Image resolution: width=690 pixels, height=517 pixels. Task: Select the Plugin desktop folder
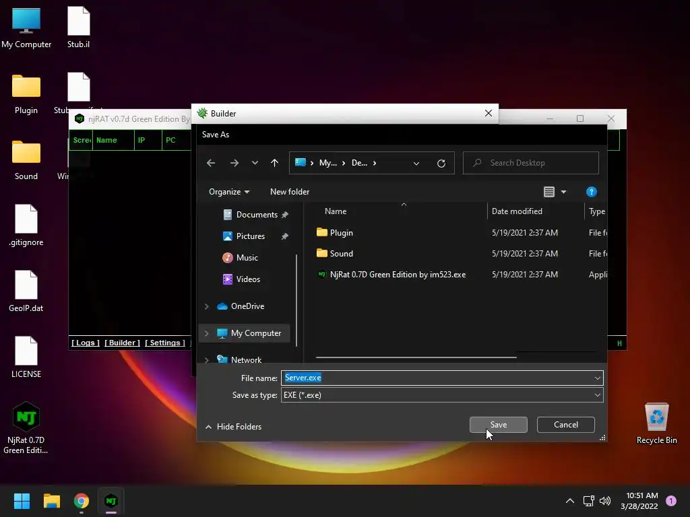coord(26,94)
